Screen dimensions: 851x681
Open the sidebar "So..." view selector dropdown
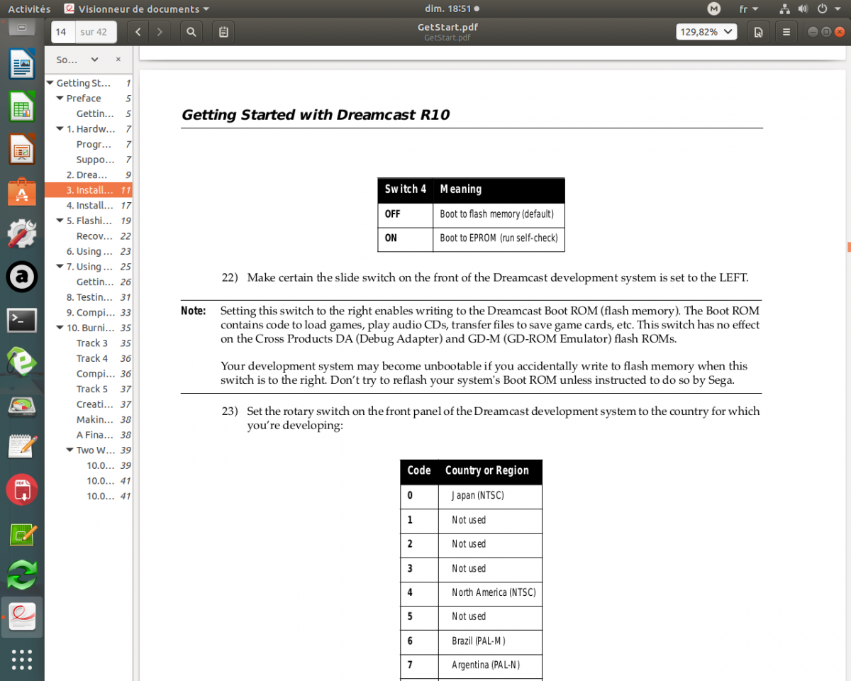tap(77, 60)
